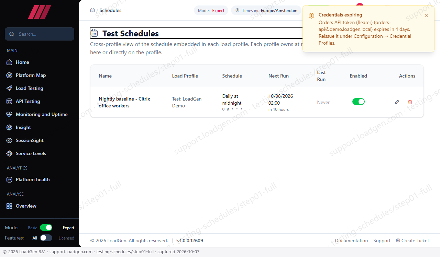The image size is (440, 257).
Task: Open Service Levels
Action: point(40,153)
